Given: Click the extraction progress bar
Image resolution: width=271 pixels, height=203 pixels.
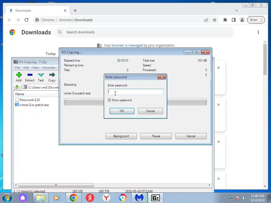Looking at the screenshot, I should coord(135,102).
